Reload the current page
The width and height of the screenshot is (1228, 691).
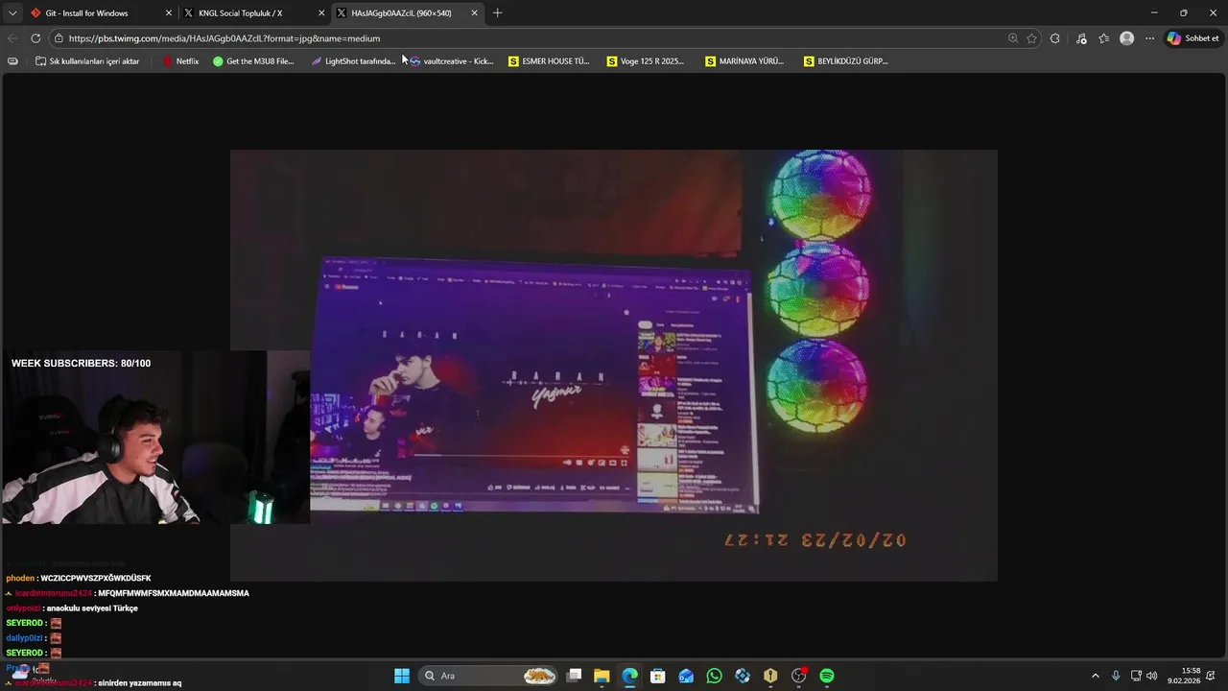pos(35,38)
